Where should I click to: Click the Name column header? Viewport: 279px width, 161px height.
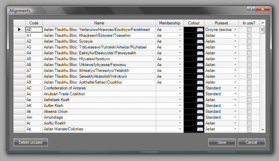(x=99, y=23)
